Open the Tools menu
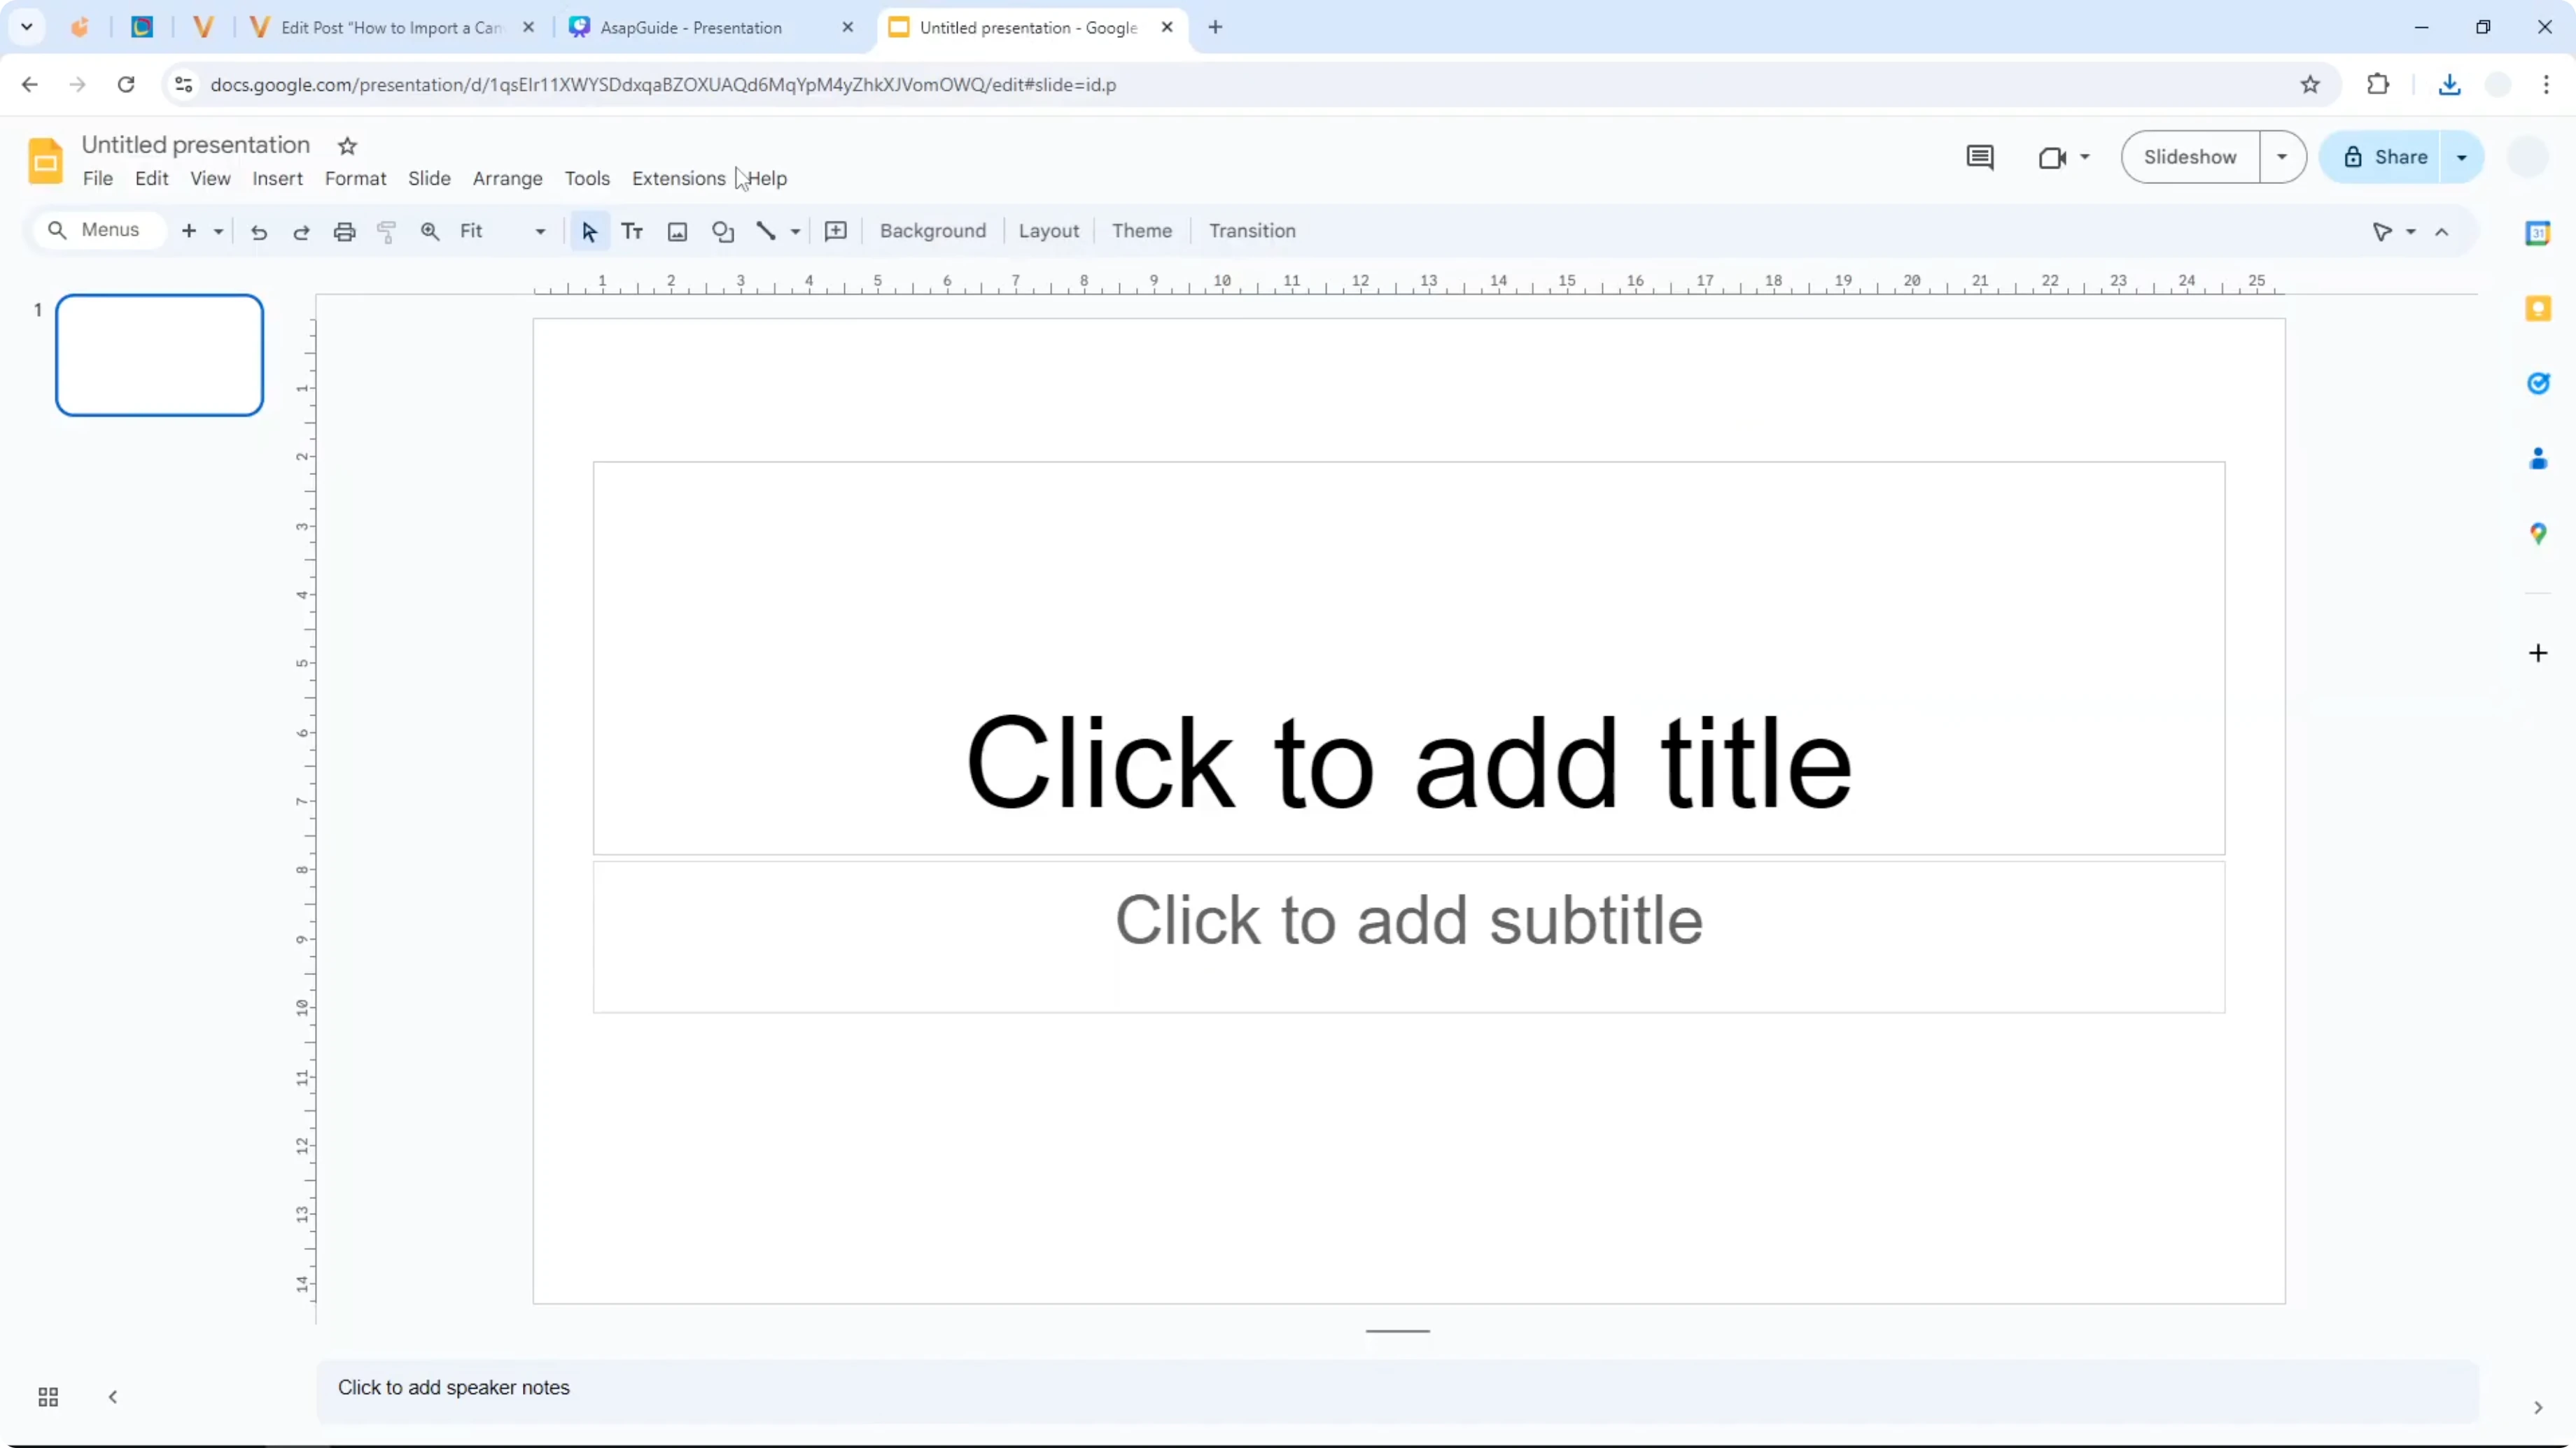This screenshot has height=1448, width=2576. point(587,179)
